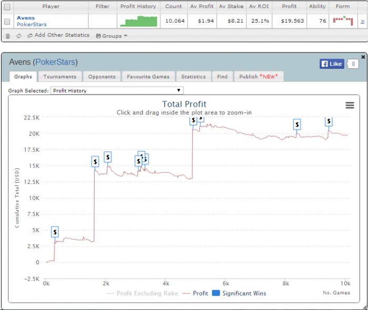Click the Facebook Like button
368x310 pixels.
332,64
